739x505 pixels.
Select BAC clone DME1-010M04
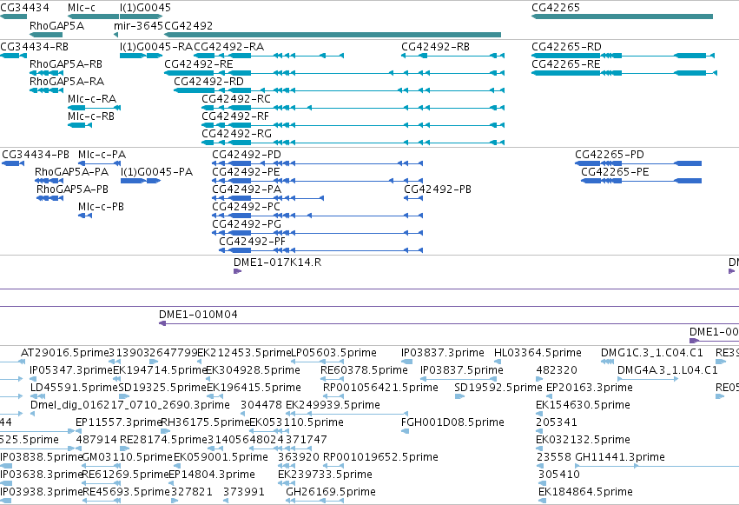click(449, 323)
